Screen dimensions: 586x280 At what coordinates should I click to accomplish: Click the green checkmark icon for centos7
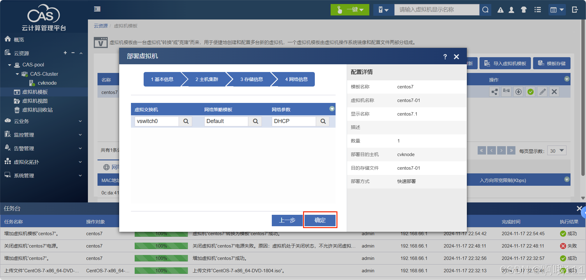point(531,91)
